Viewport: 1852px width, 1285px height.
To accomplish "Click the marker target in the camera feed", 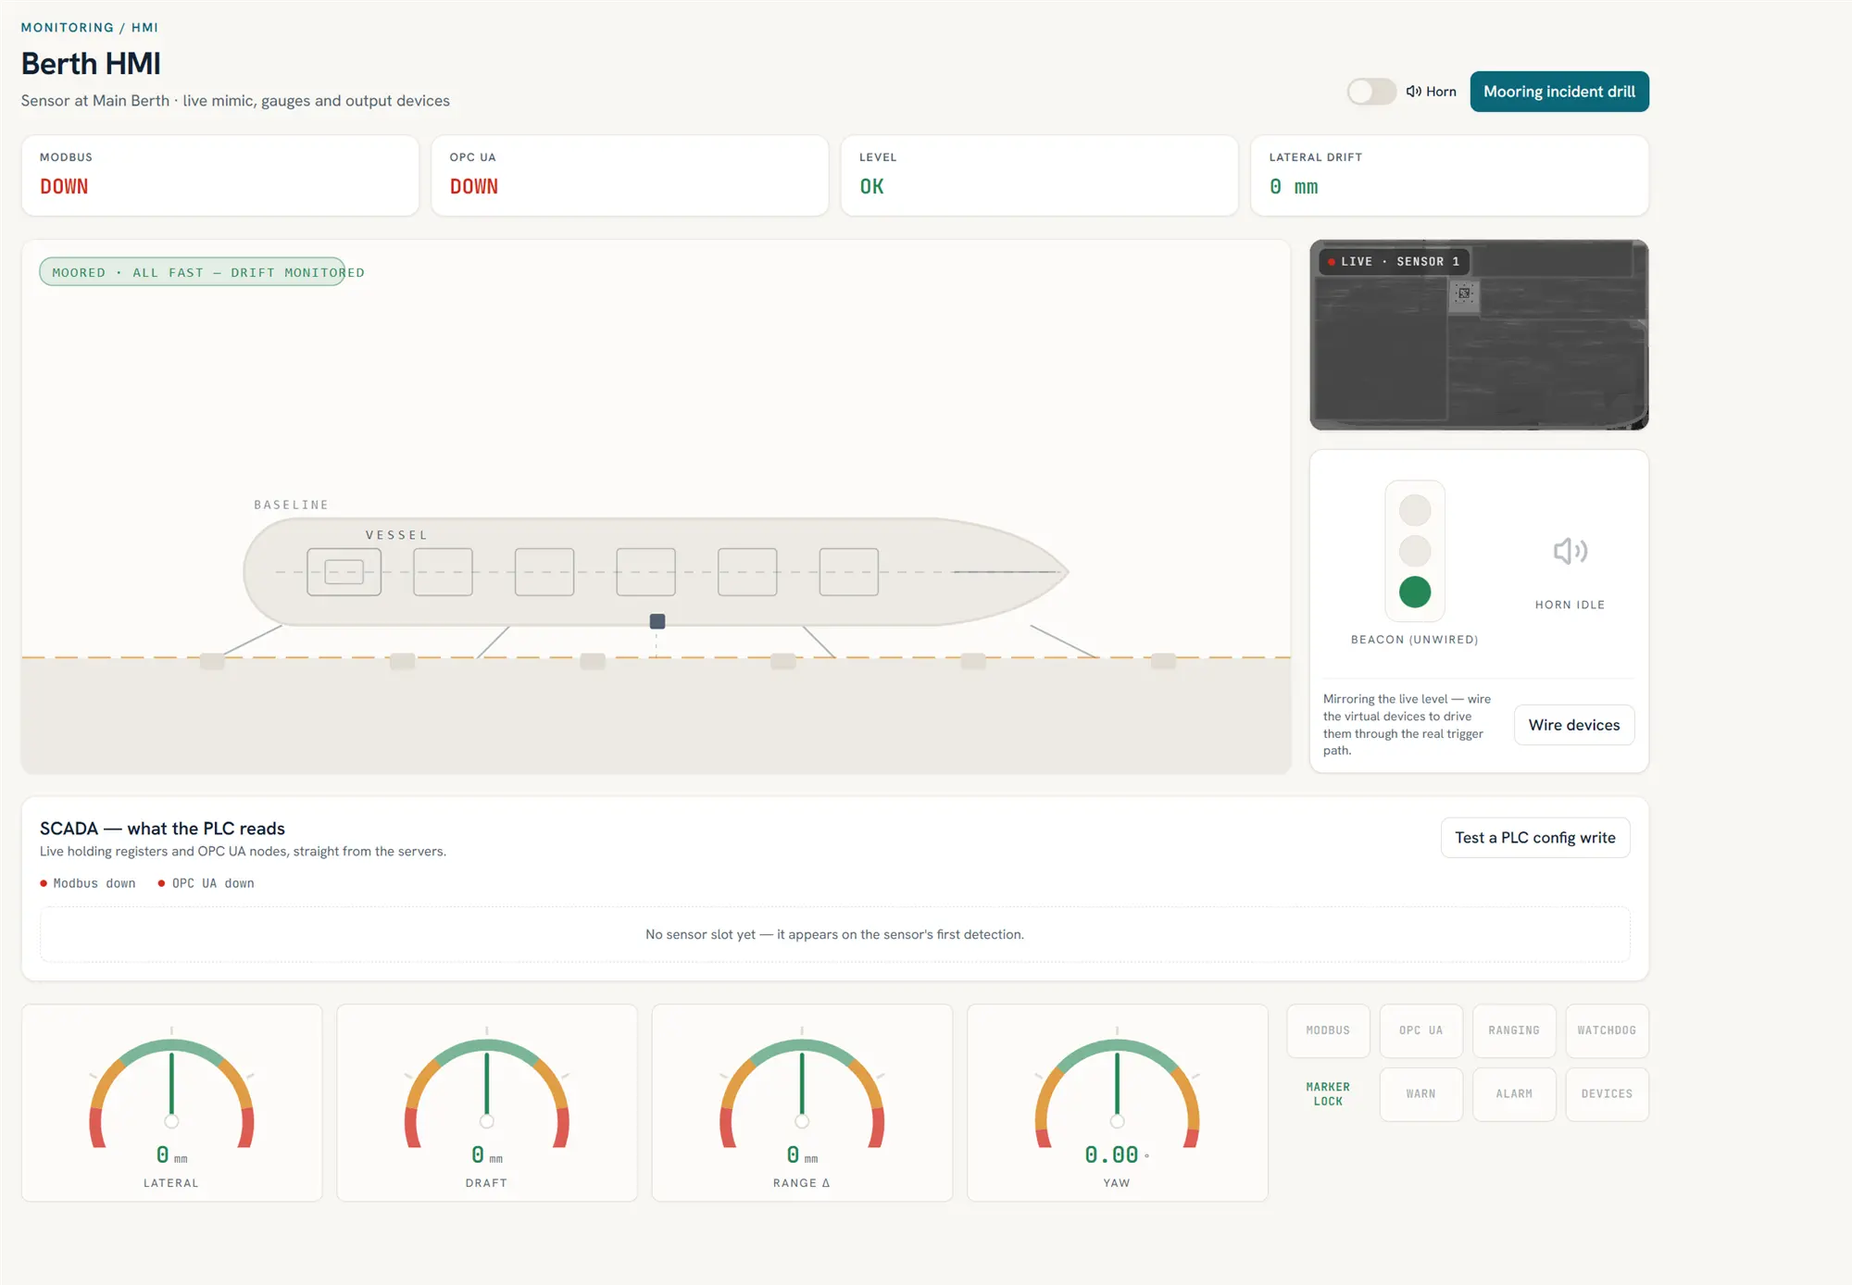I will (1464, 293).
